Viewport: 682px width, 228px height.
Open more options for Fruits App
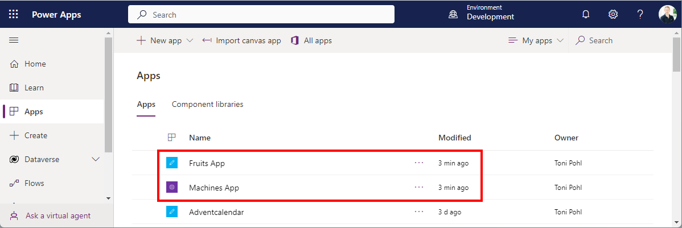(419, 163)
